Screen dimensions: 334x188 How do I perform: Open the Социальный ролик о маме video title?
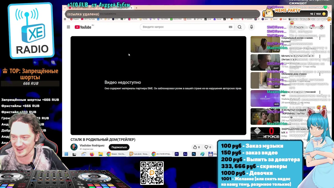297,40
